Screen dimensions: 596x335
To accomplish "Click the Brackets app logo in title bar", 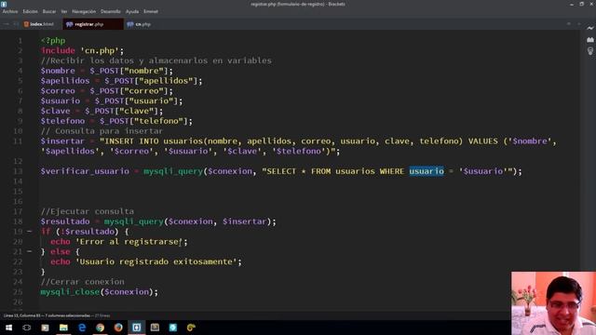I will 4,4.
